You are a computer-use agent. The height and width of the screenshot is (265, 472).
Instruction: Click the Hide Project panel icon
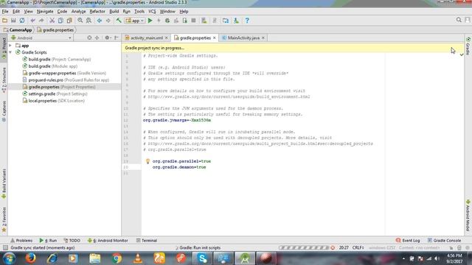pos(117,38)
